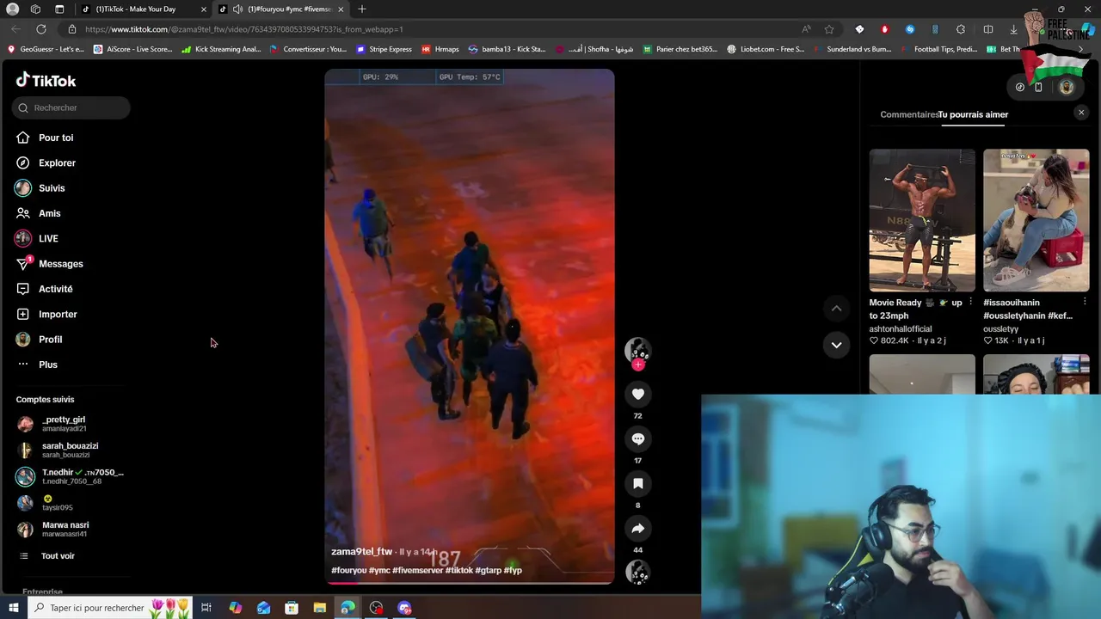Open comments via speech bubble icon
This screenshot has width=1101, height=619.
638,439
